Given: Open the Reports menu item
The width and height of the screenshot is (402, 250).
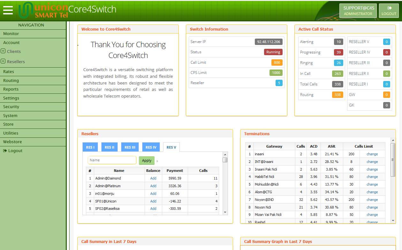Looking at the screenshot, I should pos(11,89).
